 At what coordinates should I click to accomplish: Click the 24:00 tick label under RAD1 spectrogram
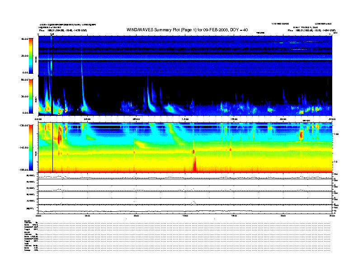[332, 119]
